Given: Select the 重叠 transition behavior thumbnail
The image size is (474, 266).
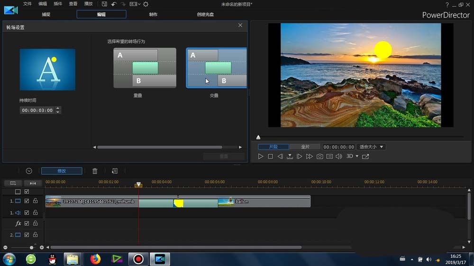Looking at the screenshot, I should click(x=145, y=68).
